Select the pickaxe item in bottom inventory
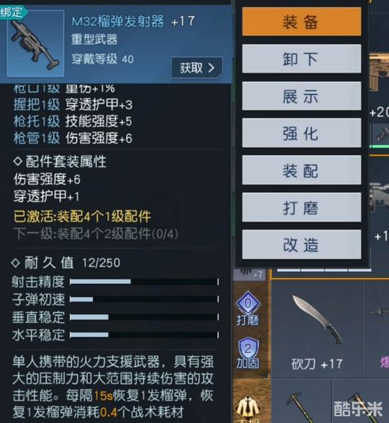389x423 pixels. (x=301, y=405)
